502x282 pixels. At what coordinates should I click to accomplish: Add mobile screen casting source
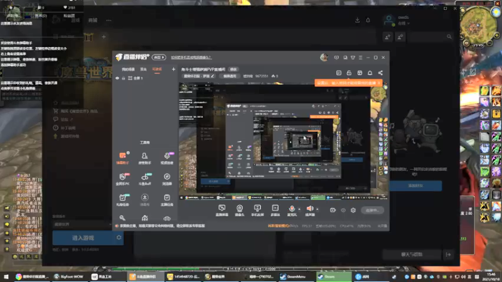coord(257,211)
